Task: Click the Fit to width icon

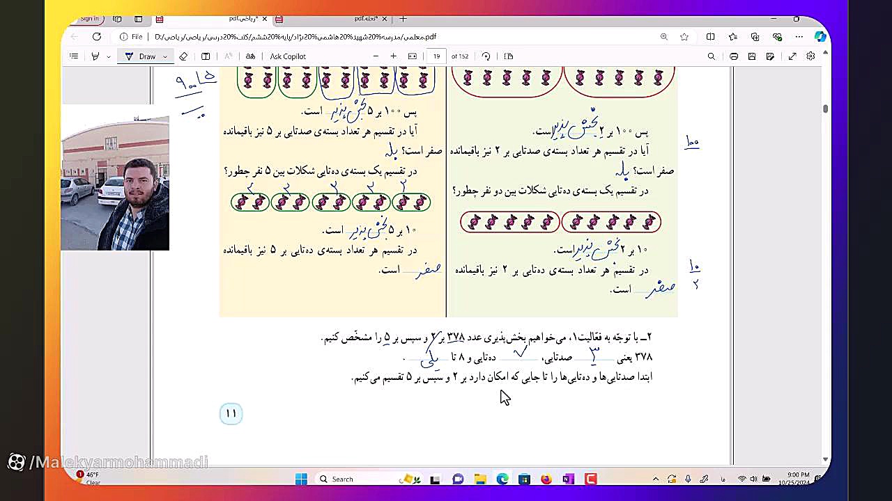Action: (x=413, y=56)
